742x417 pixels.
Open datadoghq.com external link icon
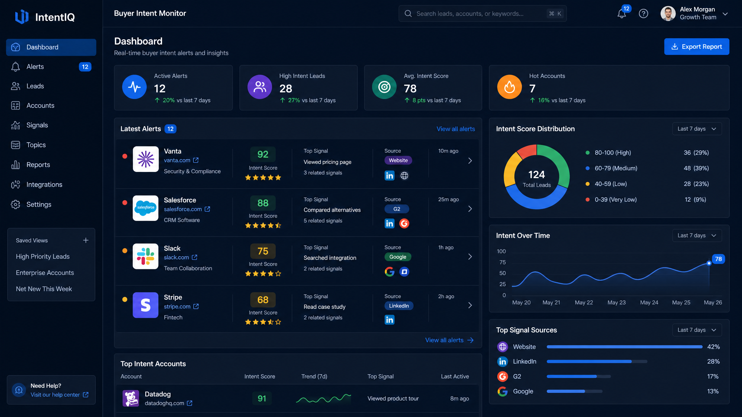point(189,403)
